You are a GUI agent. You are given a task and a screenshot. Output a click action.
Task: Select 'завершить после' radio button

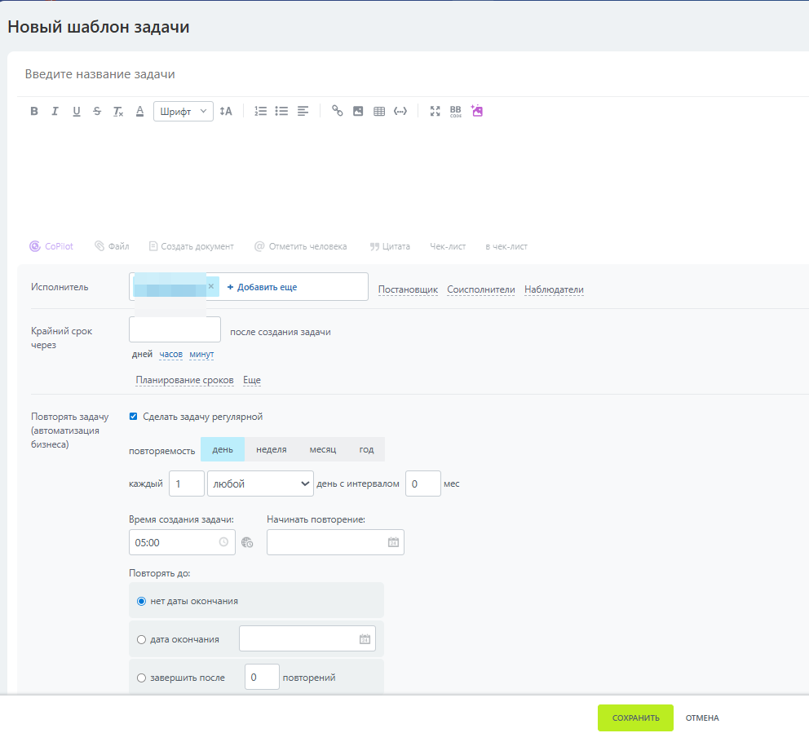[x=142, y=678]
